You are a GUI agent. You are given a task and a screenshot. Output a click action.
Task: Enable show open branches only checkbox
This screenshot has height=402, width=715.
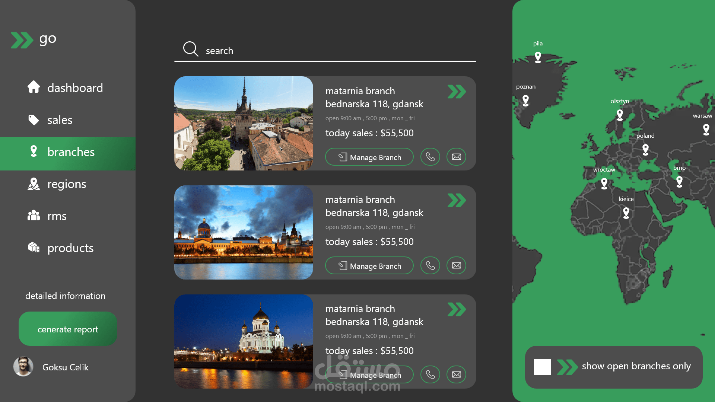pos(542,367)
